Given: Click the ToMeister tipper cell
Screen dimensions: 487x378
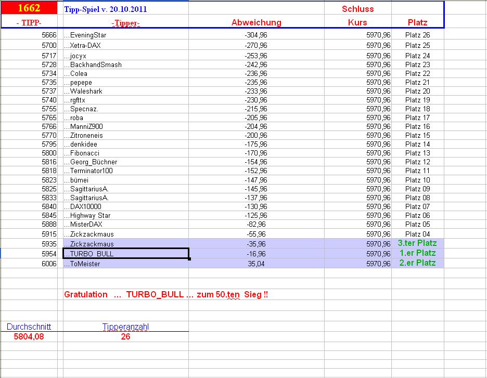Looking at the screenshot, I should point(126,264).
